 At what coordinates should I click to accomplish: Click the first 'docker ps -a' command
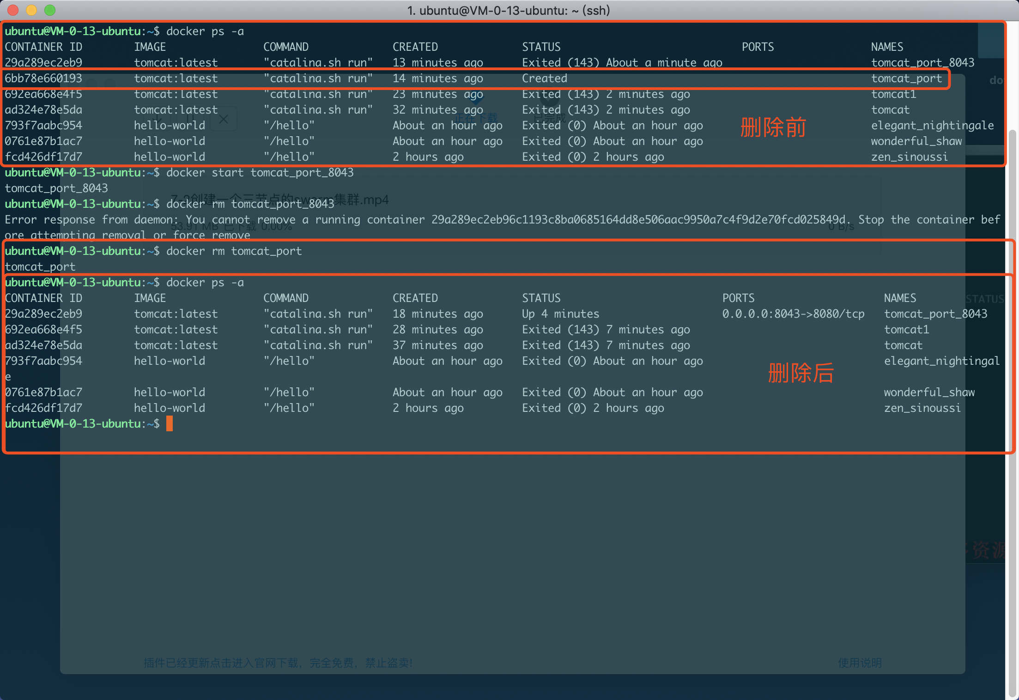click(x=205, y=31)
